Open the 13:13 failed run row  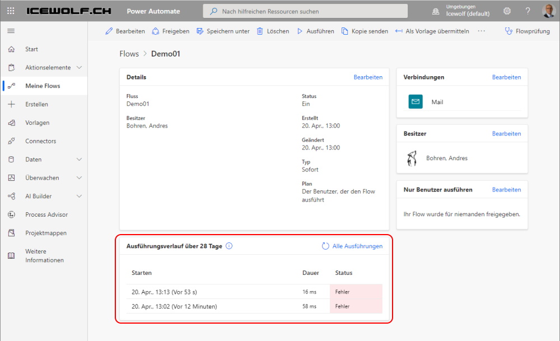point(254,292)
